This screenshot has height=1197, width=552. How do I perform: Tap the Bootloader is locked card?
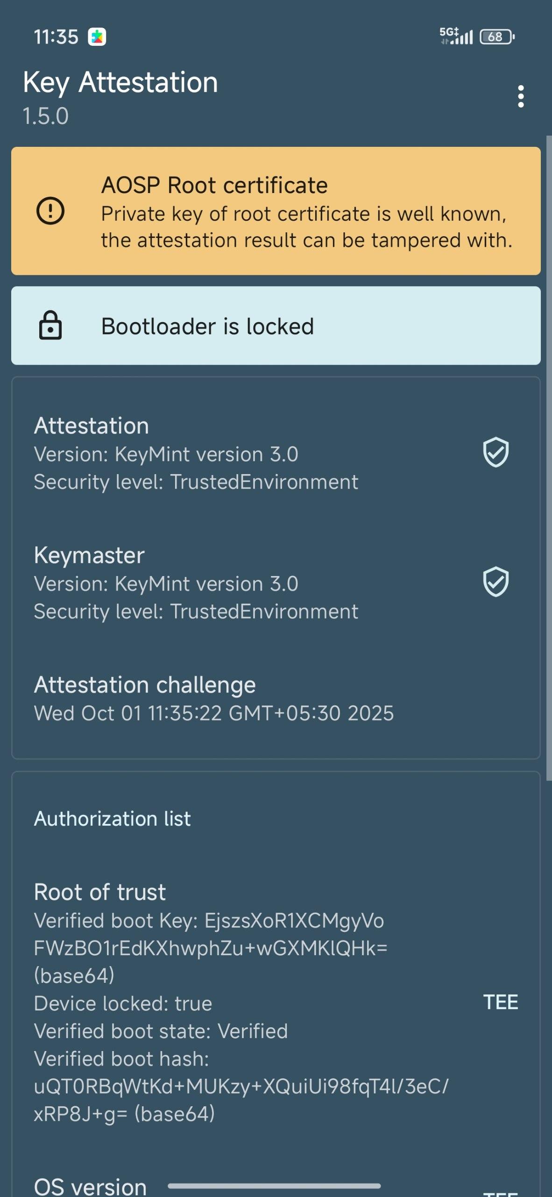coord(276,326)
